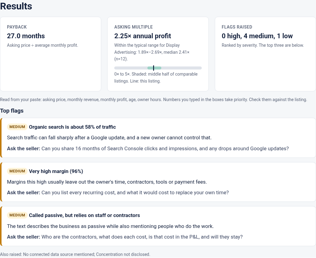Click the MEDIUM badge on the Very high margin flag
The image size is (316, 258).
click(x=17, y=171)
